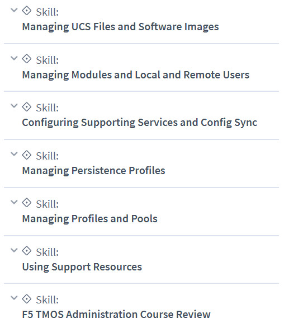The height and width of the screenshot is (332, 284).
Task: Expand chevron beside Configuring Supporting Services and Config Sync
Action: pyautogui.click(x=14, y=106)
